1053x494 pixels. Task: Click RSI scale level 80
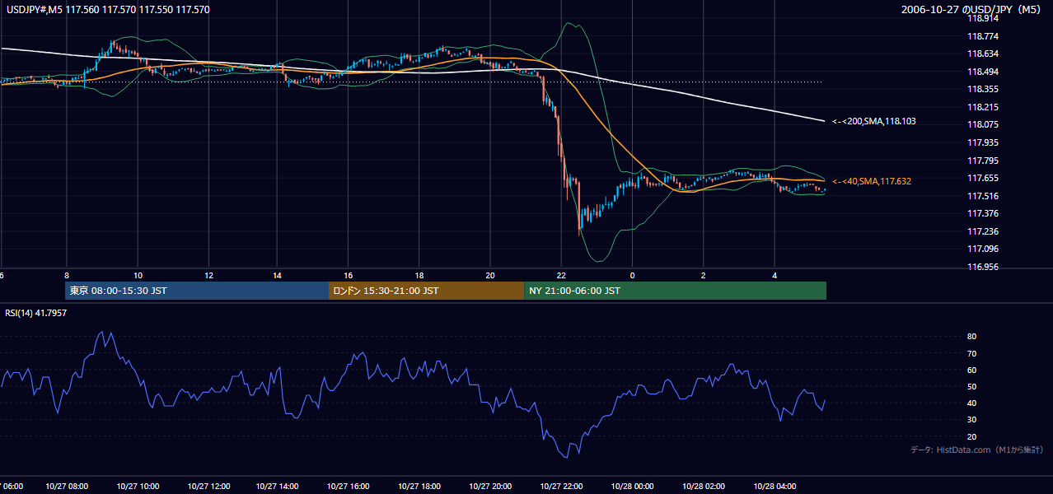click(x=972, y=337)
